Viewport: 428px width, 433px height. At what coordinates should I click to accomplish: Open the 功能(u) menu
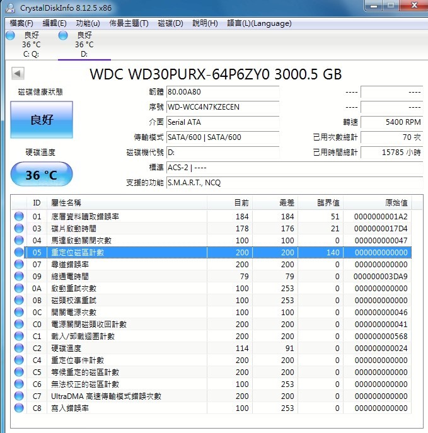tap(88, 23)
